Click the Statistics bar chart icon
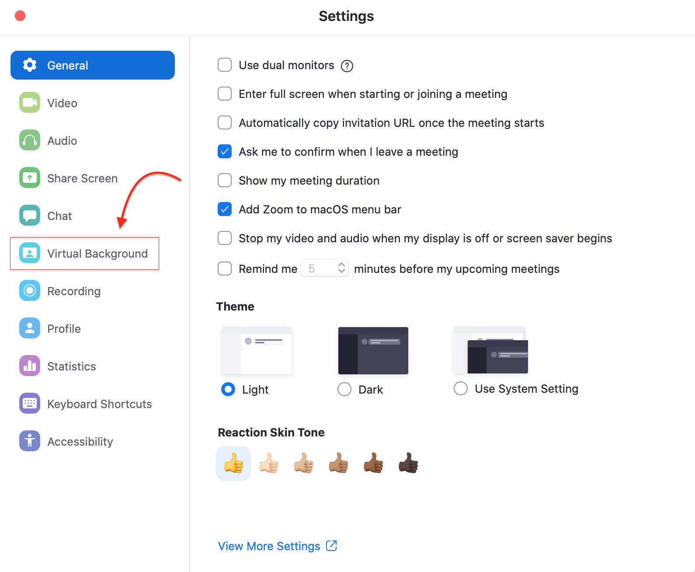Screen dimensions: 695x572 click(x=30, y=366)
